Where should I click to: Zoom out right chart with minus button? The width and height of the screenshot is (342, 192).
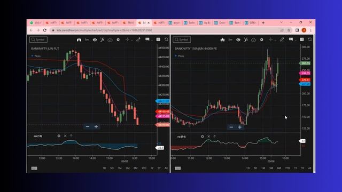click(231, 127)
